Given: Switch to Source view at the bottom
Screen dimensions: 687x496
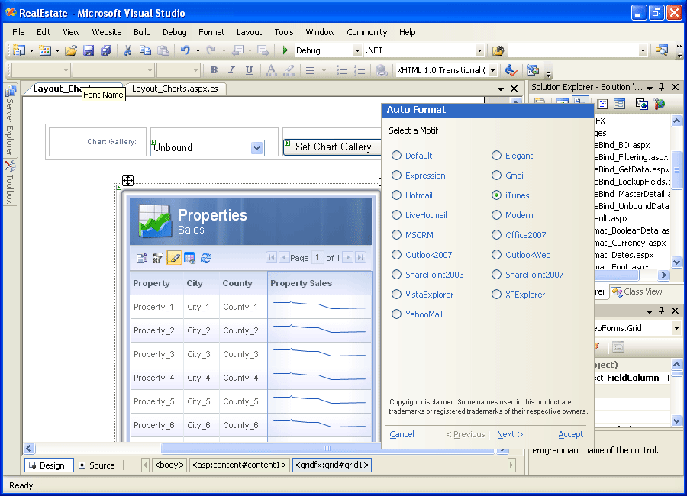Looking at the screenshot, I should click(x=97, y=465).
